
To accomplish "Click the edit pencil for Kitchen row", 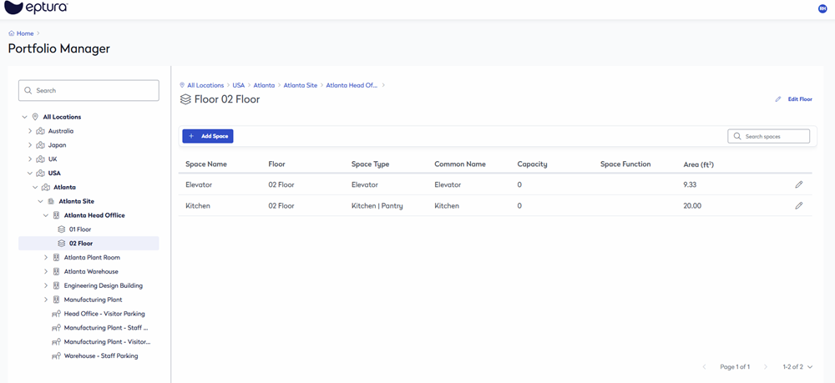I will tap(798, 205).
